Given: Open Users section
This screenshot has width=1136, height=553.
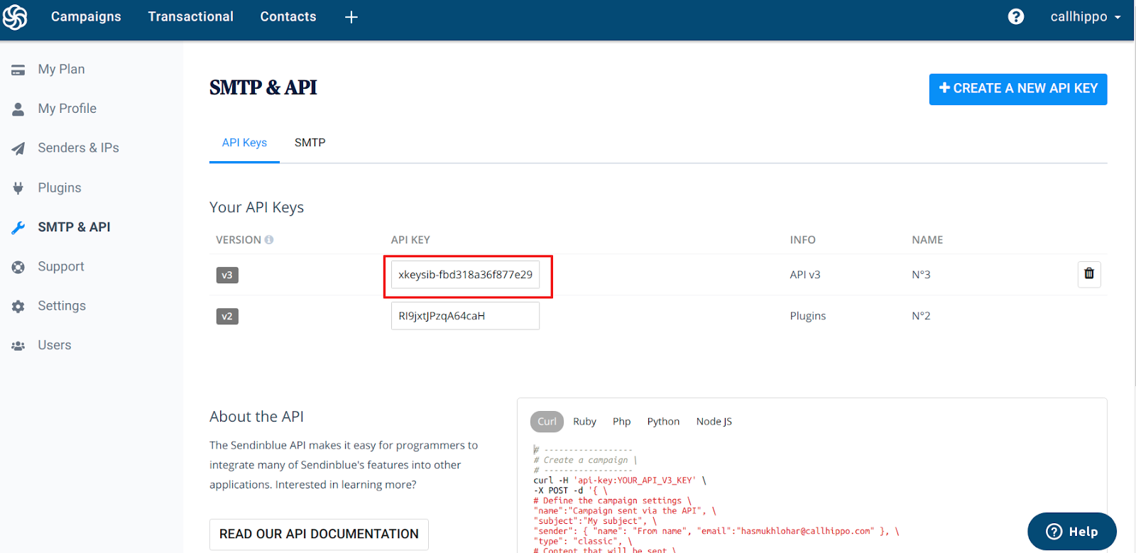Looking at the screenshot, I should [x=55, y=346].
